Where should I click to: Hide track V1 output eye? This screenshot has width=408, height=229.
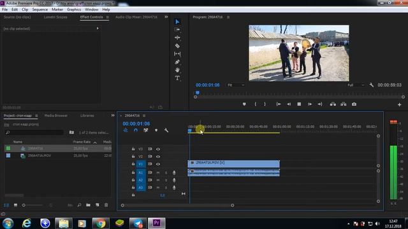[158, 164]
